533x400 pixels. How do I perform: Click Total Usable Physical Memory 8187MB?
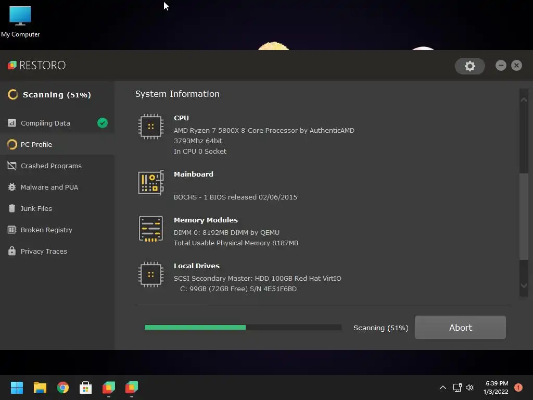click(236, 243)
